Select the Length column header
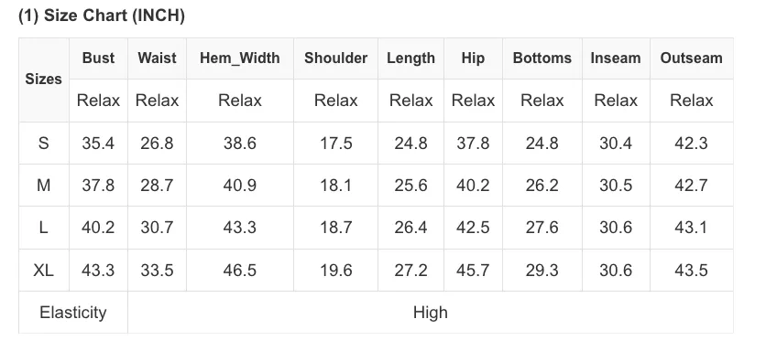This screenshot has height=351, width=766. pyautogui.click(x=410, y=58)
